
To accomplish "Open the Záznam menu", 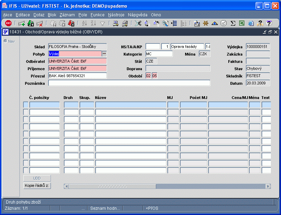I will 67,15.
